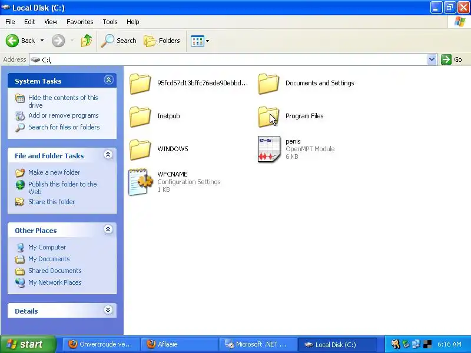
Task: Collapse the System Tasks panel
Action: pos(108,80)
